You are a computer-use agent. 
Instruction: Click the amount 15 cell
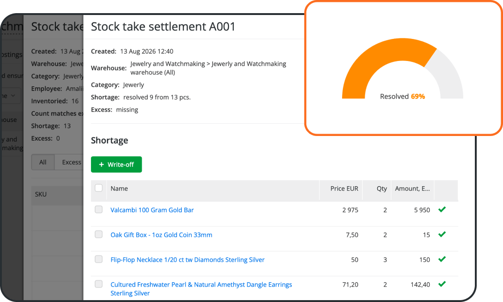(427, 235)
